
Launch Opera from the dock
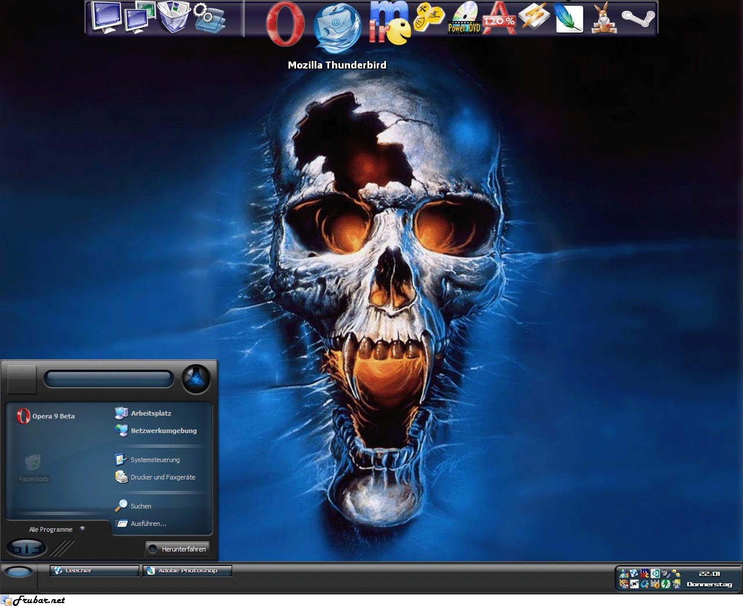point(285,24)
